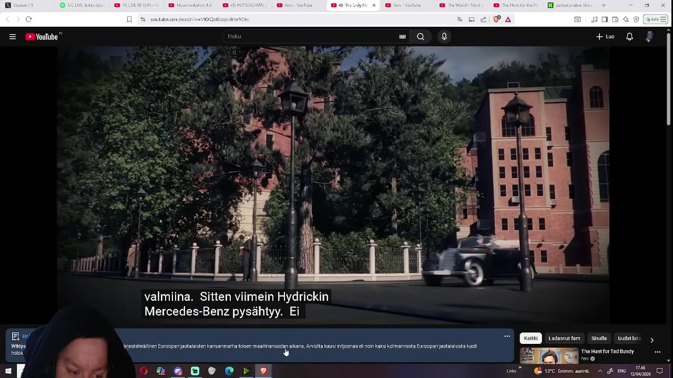Open Windows notification center icon
The image size is (673, 378).
pos(660,371)
